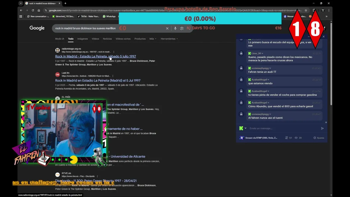350x197 pixels.
Task: Open chat identity dropdown beside Kick logo
Action: pyautogui.click(x=245, y=128)
